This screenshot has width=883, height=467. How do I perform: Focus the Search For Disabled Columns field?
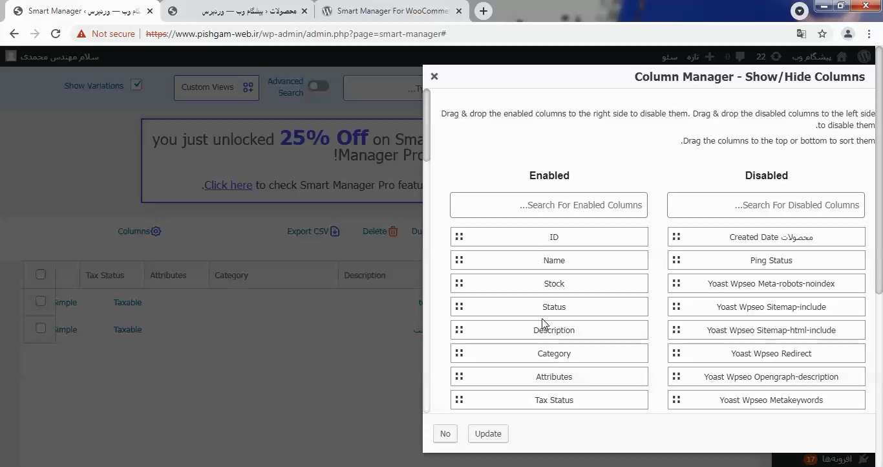coord(766,205)
